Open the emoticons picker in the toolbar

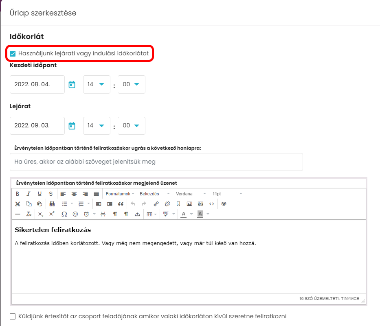coord(75,214)
